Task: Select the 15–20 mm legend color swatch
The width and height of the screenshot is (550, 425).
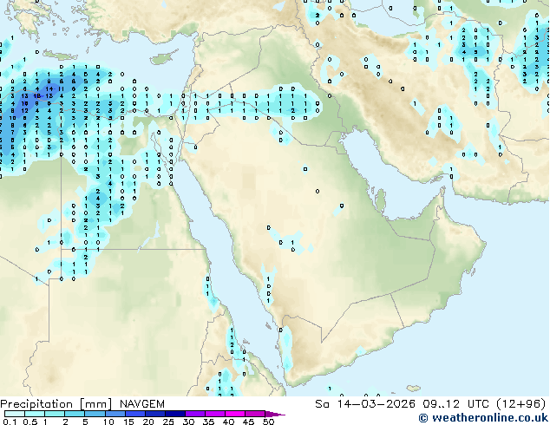Action: [x=135, y=414]
